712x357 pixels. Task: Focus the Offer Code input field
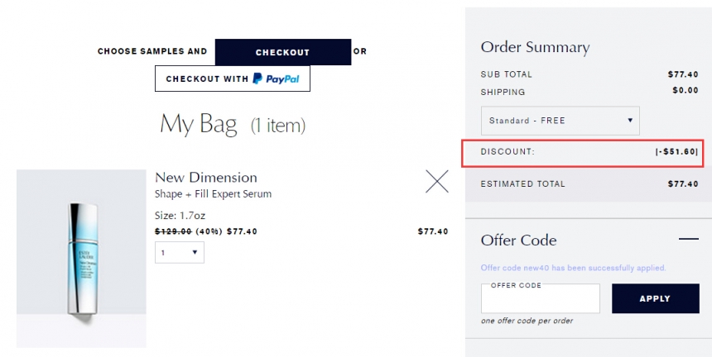pyautogui.click(x=541, y=298)
